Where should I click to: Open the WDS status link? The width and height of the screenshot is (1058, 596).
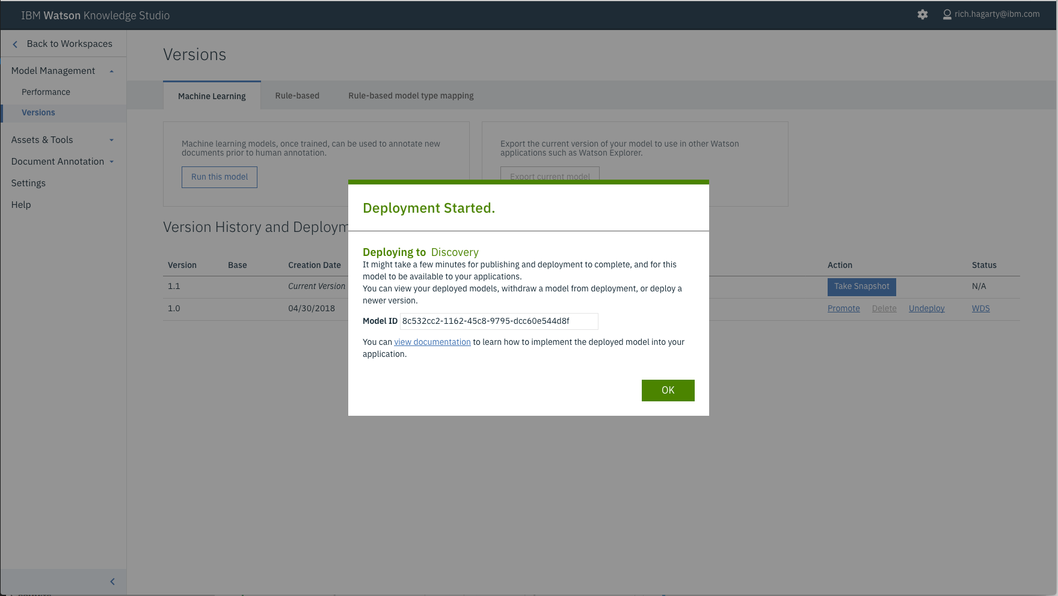(981, 308)
